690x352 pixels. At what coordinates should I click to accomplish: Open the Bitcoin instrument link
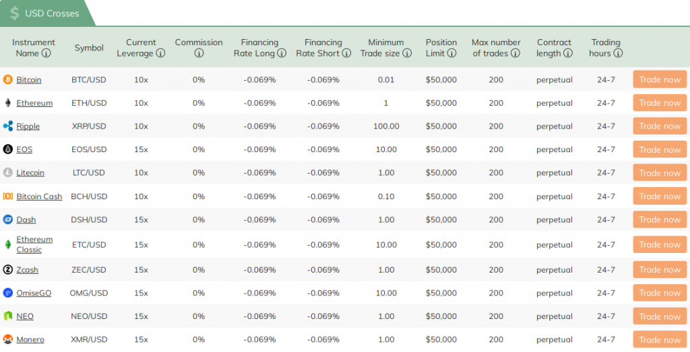click(x=28, y=80)
